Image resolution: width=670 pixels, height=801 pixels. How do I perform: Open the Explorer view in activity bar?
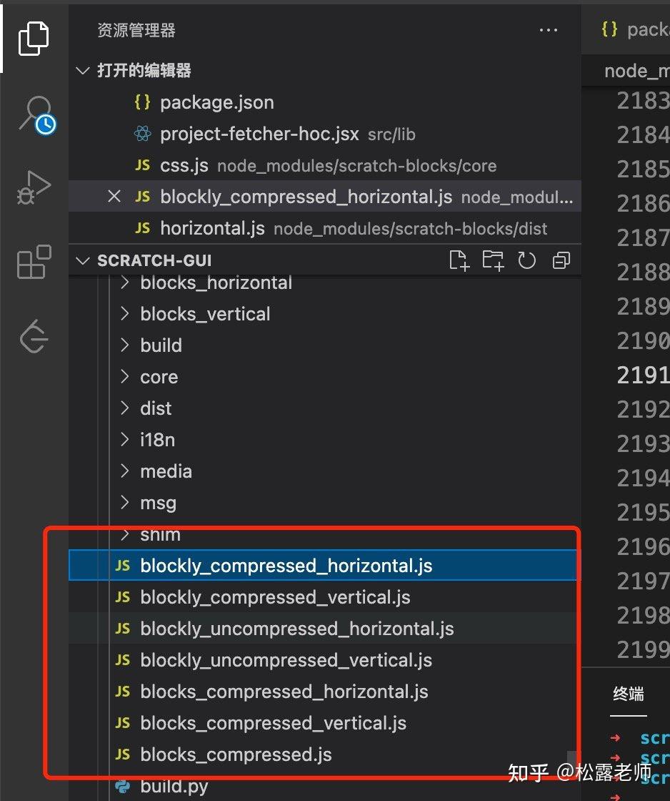34,38
